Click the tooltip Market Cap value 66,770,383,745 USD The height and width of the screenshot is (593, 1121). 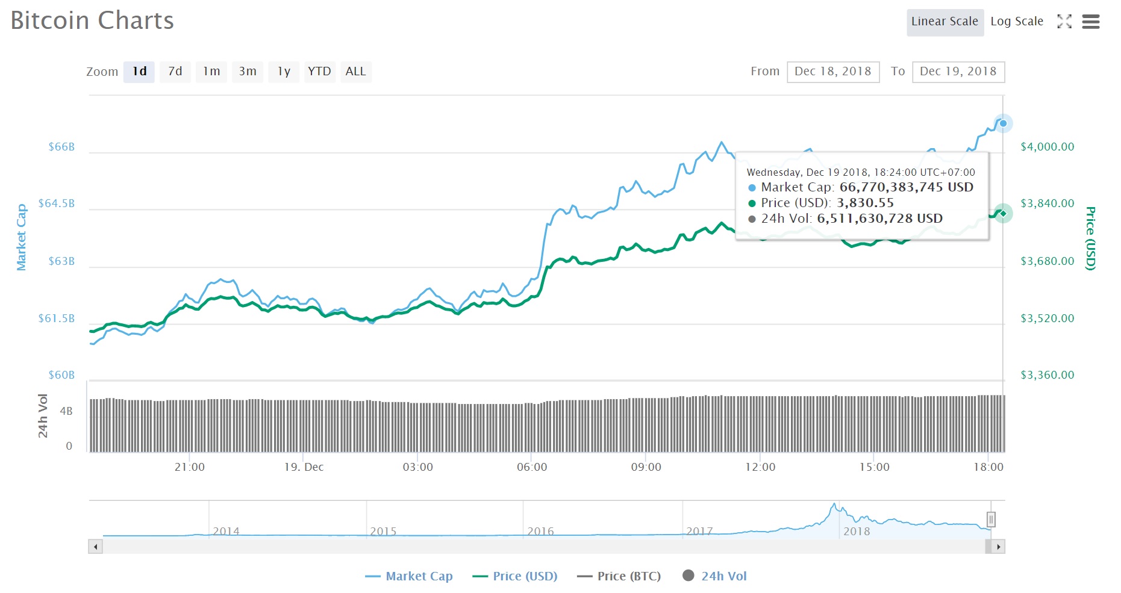click(907, 187)
